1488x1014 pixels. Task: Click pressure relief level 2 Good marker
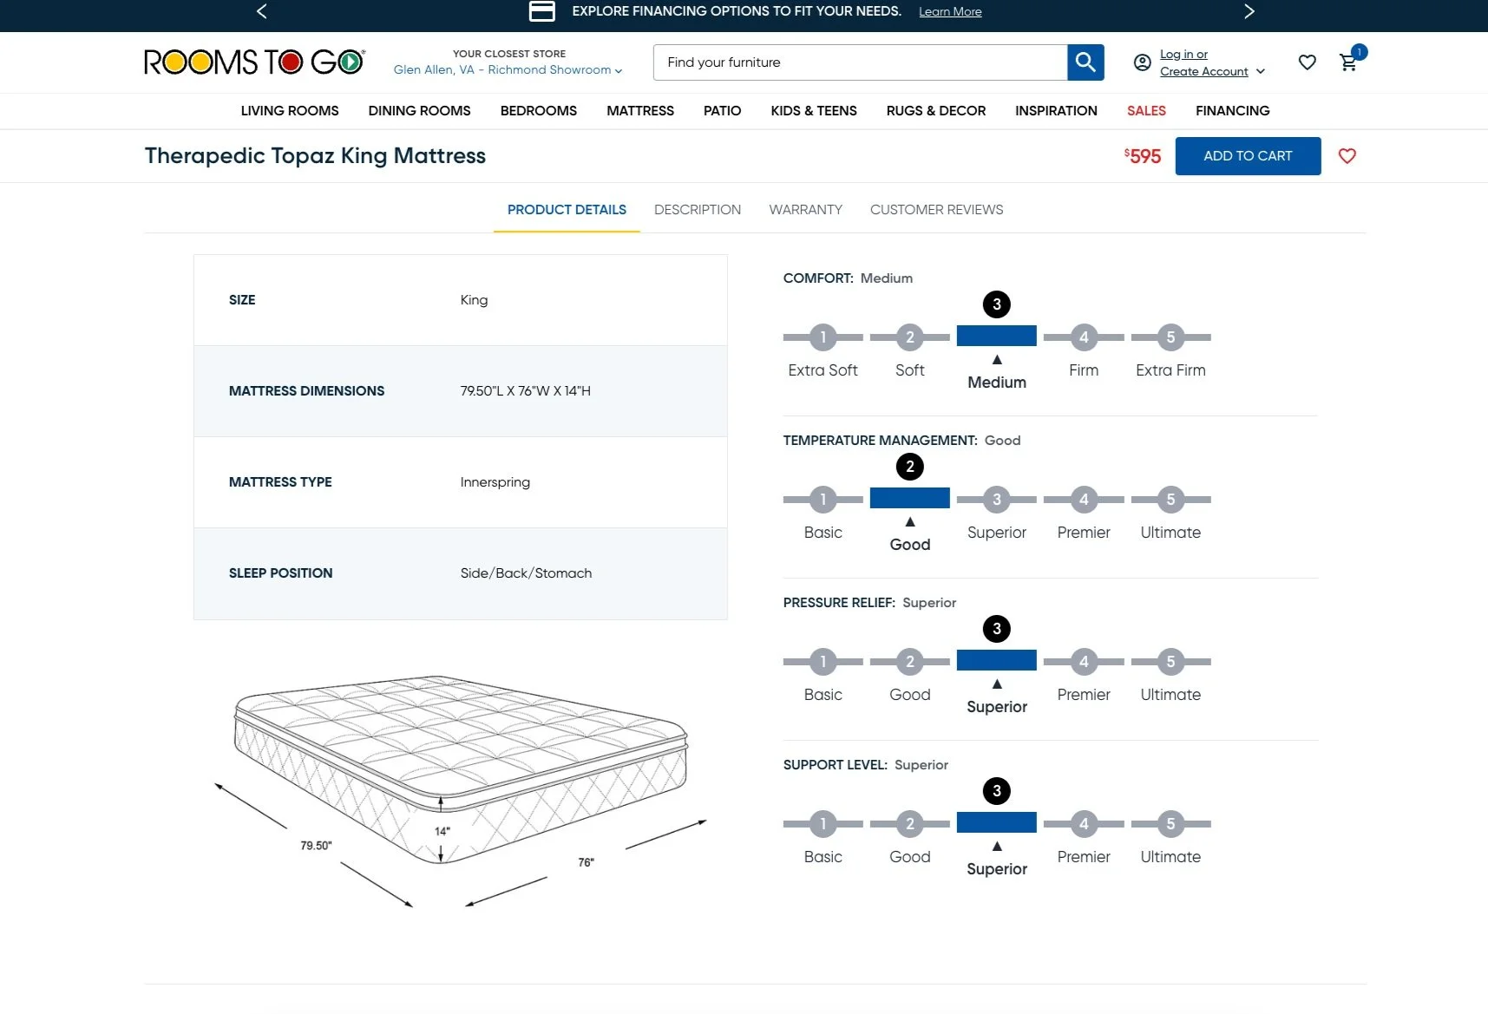tap(910, 662)
